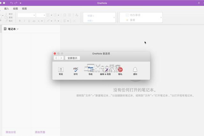
Task: Click 添加页面 to add a page
Action: (x=40, y=132)
